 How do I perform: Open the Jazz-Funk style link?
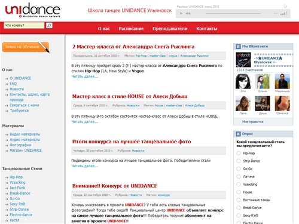17,188
